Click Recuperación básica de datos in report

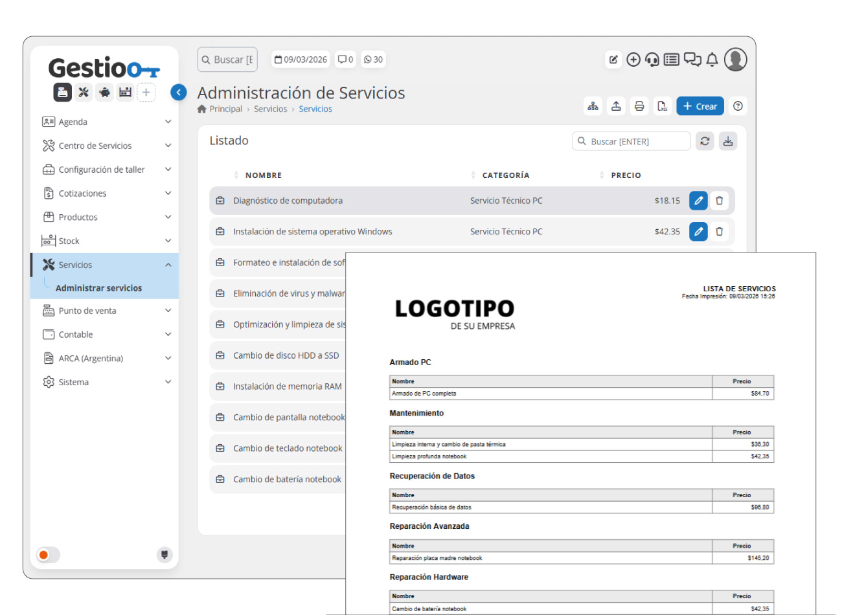click(x=431, y=508)
